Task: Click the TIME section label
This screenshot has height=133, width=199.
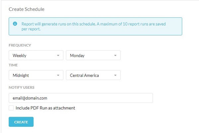Action: coord(13,65)
